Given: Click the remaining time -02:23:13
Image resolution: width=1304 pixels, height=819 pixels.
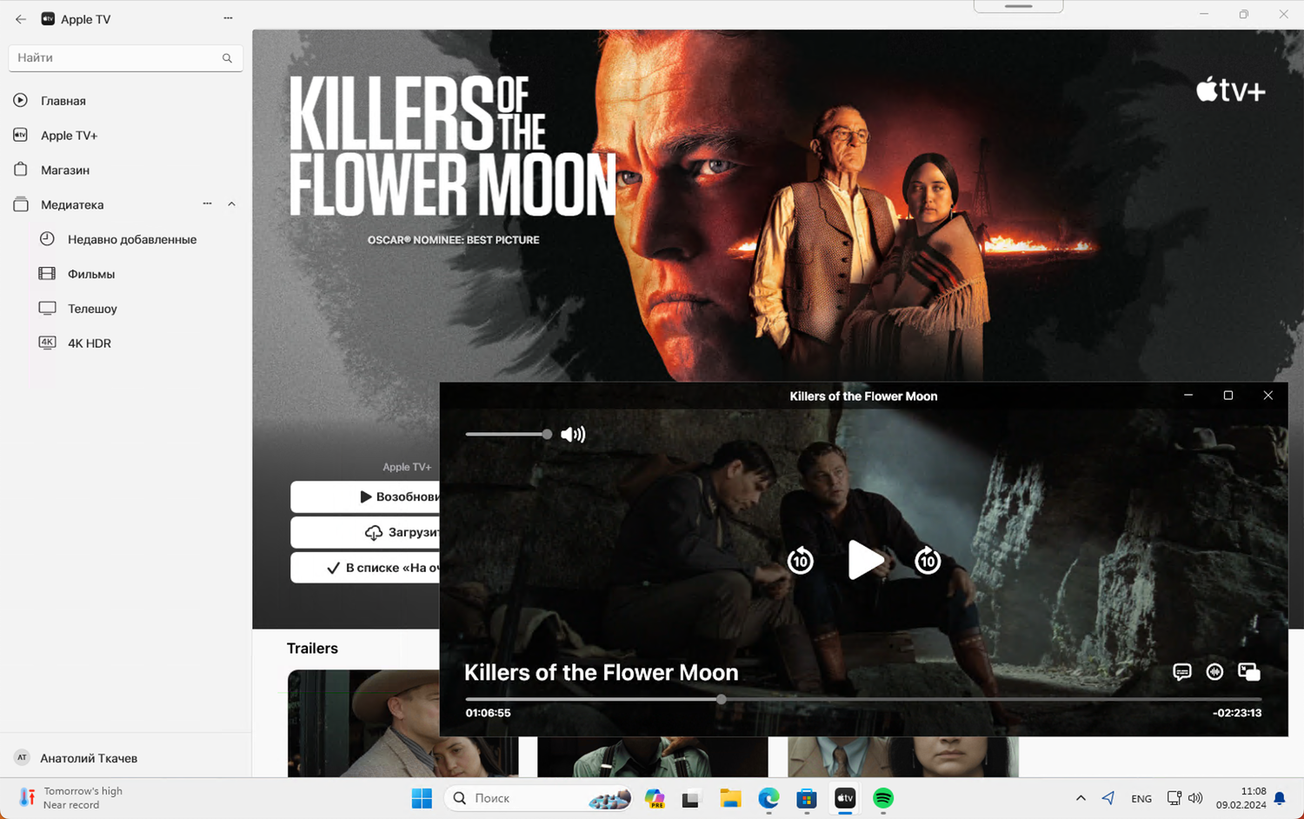Looking at the screenshot, I should [x=1237, y=713].
